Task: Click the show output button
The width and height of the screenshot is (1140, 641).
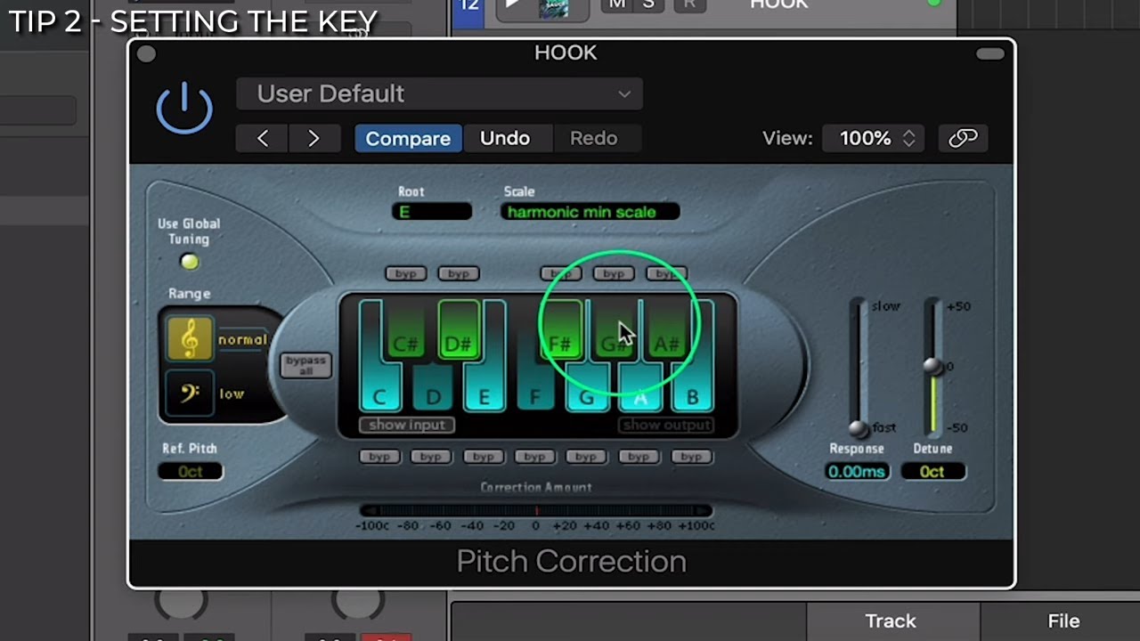Action: pyautogui.click(x=667, y=425)
